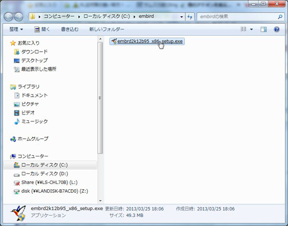Select ライブラリ in the navigation pane
Image resolution: width=288 pixels, height=226 pixels.
click(28, 86)
